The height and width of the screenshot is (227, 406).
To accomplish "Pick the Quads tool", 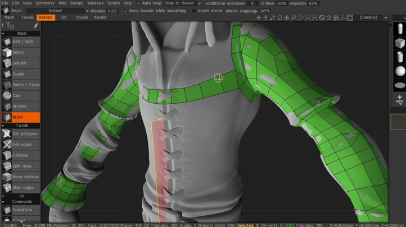I will click(21, 74).
